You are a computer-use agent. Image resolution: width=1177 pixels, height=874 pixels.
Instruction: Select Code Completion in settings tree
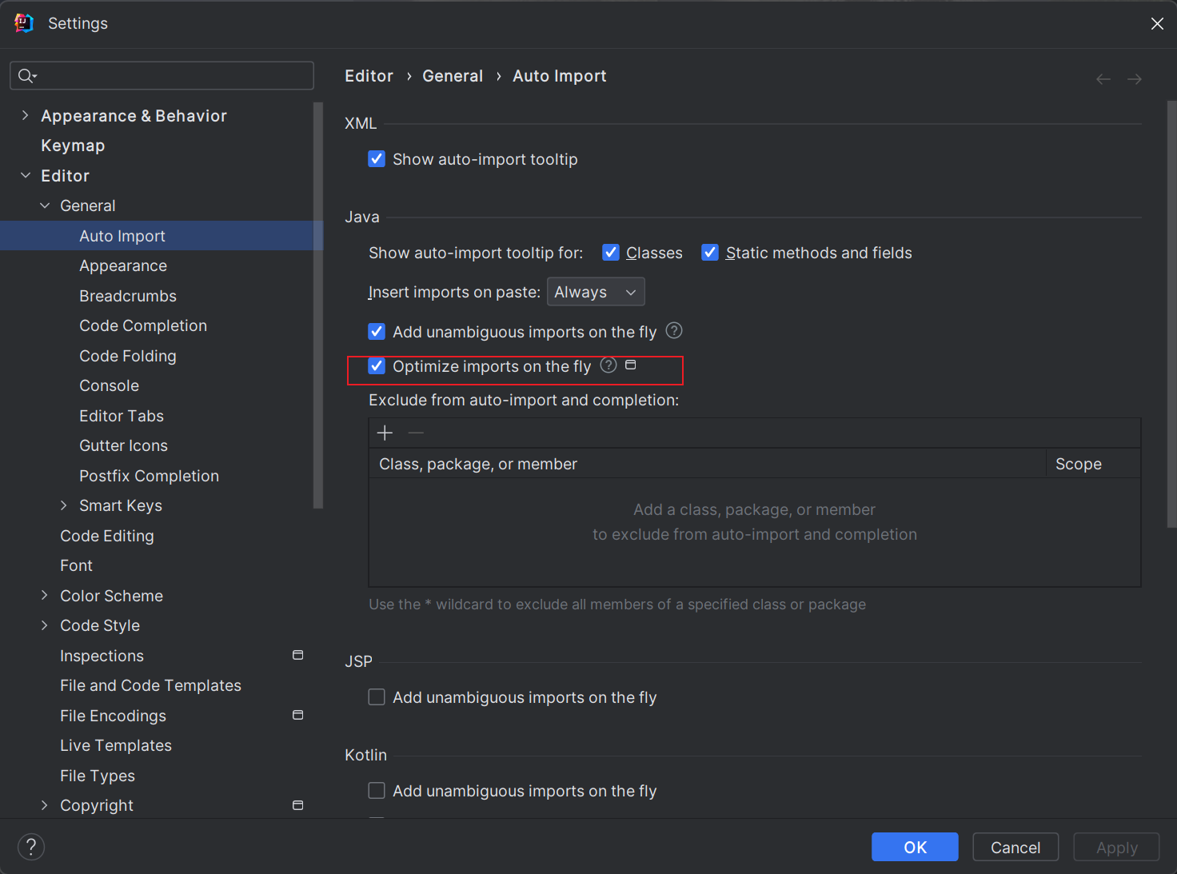pyautogui.click(x=143, y=325)
